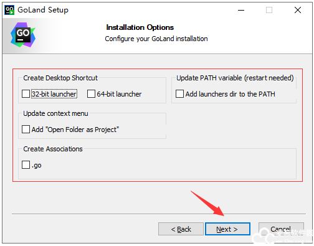The image size is (314, 246).
Task: Tick the 64-bit launcher checkbox box
Action: 91,94
